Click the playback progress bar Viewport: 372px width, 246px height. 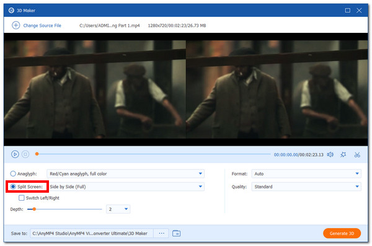(153, 154)
